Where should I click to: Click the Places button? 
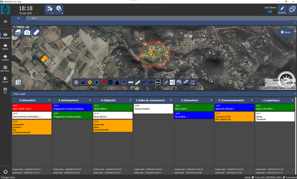pyautogui.click(x=285, y=32)
